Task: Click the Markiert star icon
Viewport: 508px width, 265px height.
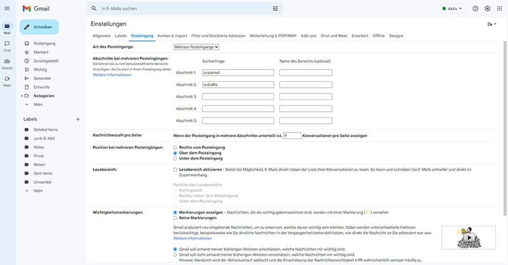Action: click(27, 52)
